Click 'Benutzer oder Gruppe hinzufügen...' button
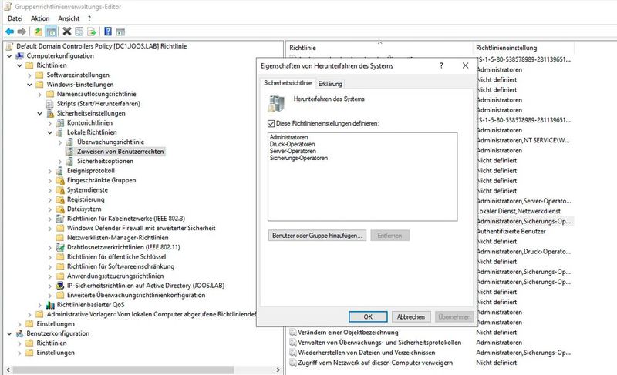 pos(317,236)
